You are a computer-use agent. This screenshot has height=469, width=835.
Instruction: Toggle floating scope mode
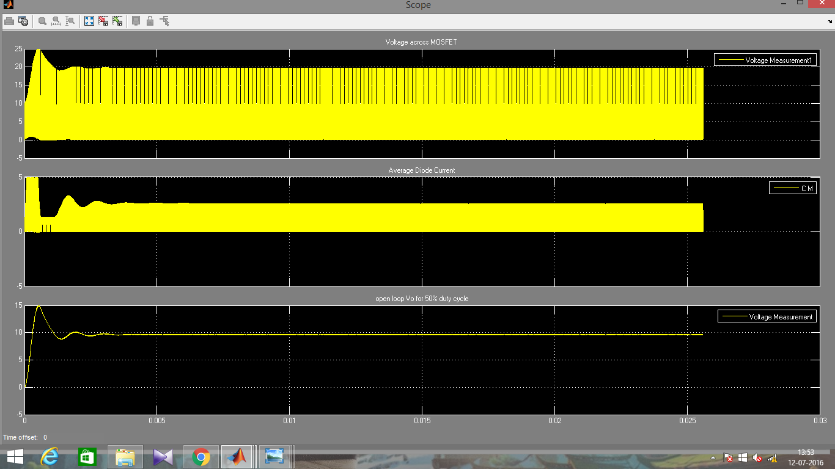coord(135,21)
